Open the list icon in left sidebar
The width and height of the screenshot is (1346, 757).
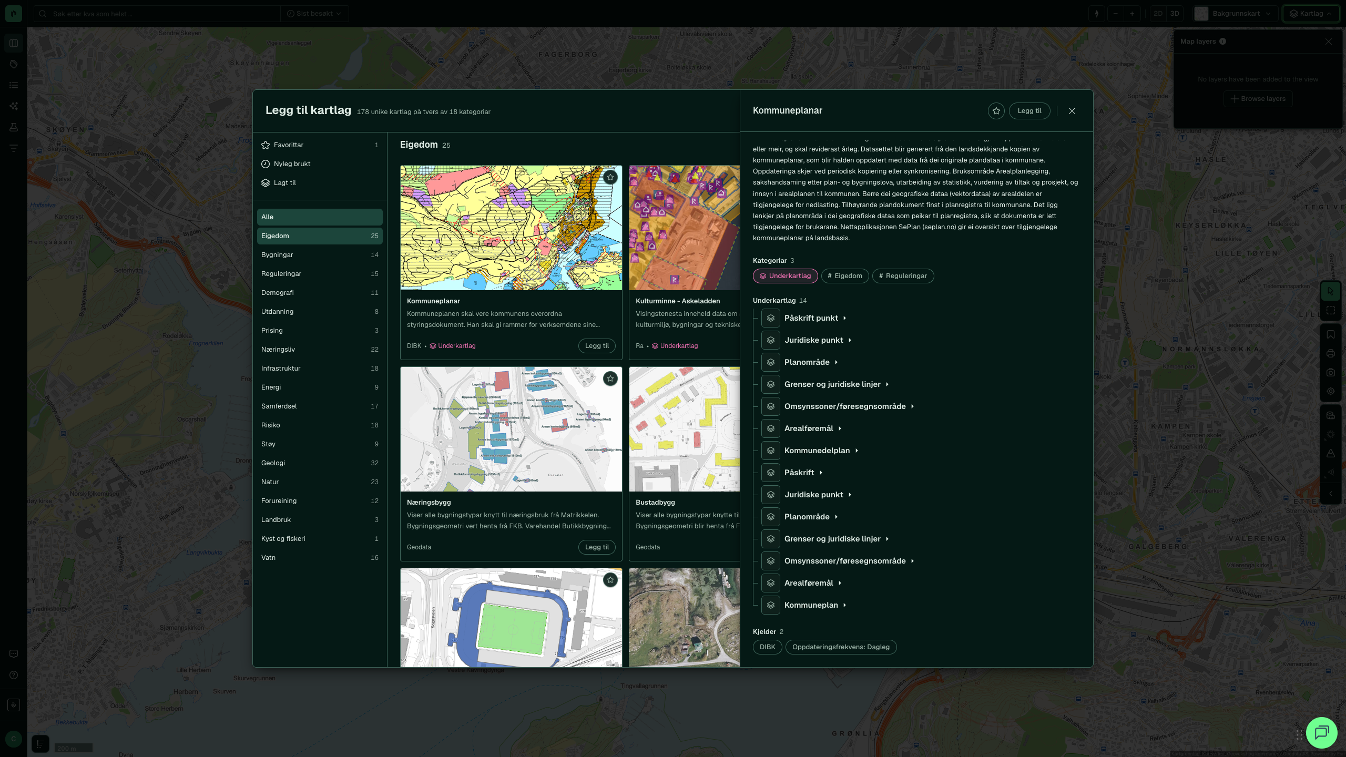14,85
